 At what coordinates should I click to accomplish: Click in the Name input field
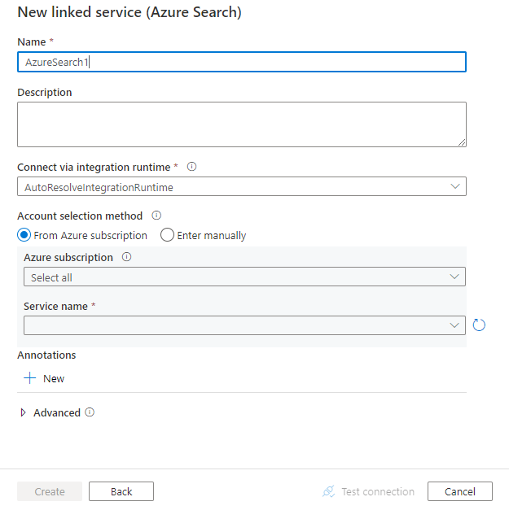pos(241,62)
